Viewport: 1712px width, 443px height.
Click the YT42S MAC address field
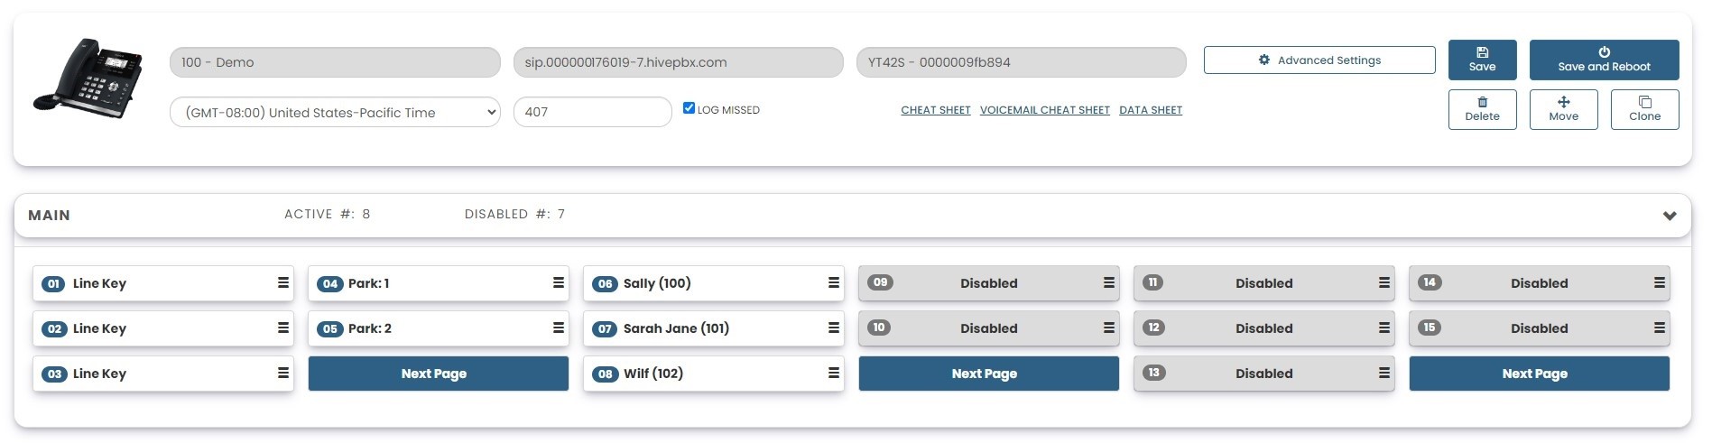point(1022,62)
